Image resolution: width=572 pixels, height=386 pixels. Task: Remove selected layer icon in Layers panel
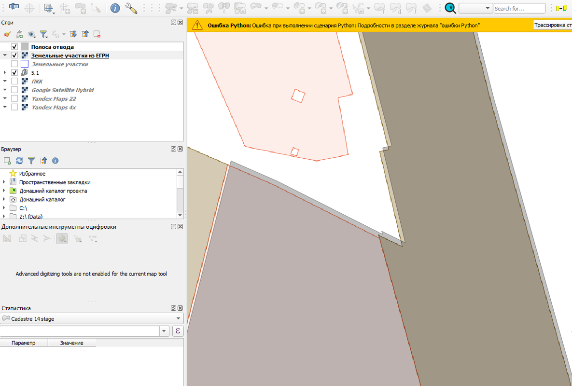pyautogui.click(x=97, y=34)
